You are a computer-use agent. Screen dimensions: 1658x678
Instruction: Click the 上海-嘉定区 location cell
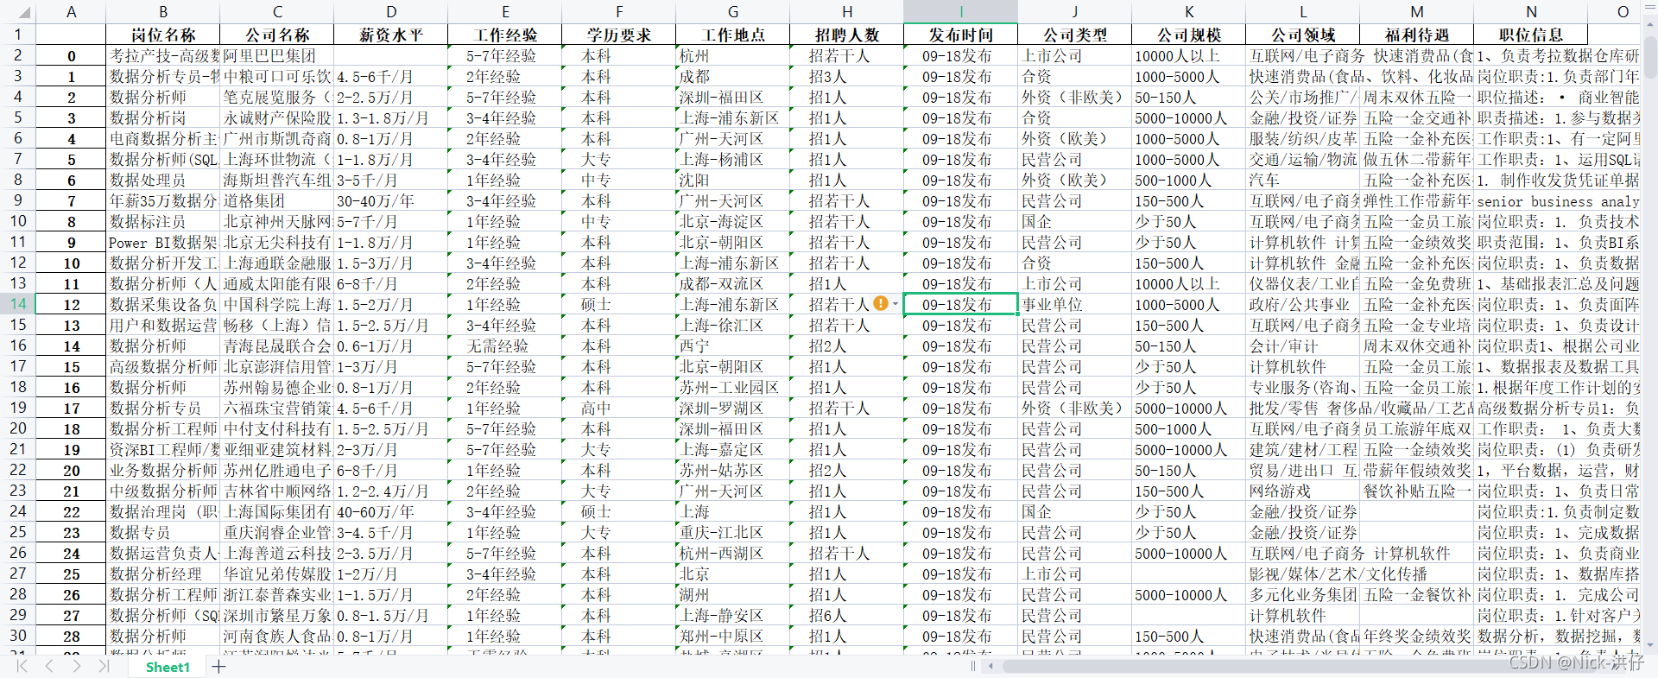point(733,449)
